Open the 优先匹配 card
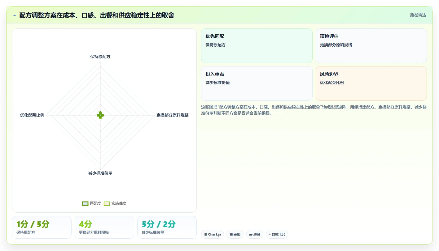This screenshot has height=251, width=439. pyautogui.click(x=257, y=46)
